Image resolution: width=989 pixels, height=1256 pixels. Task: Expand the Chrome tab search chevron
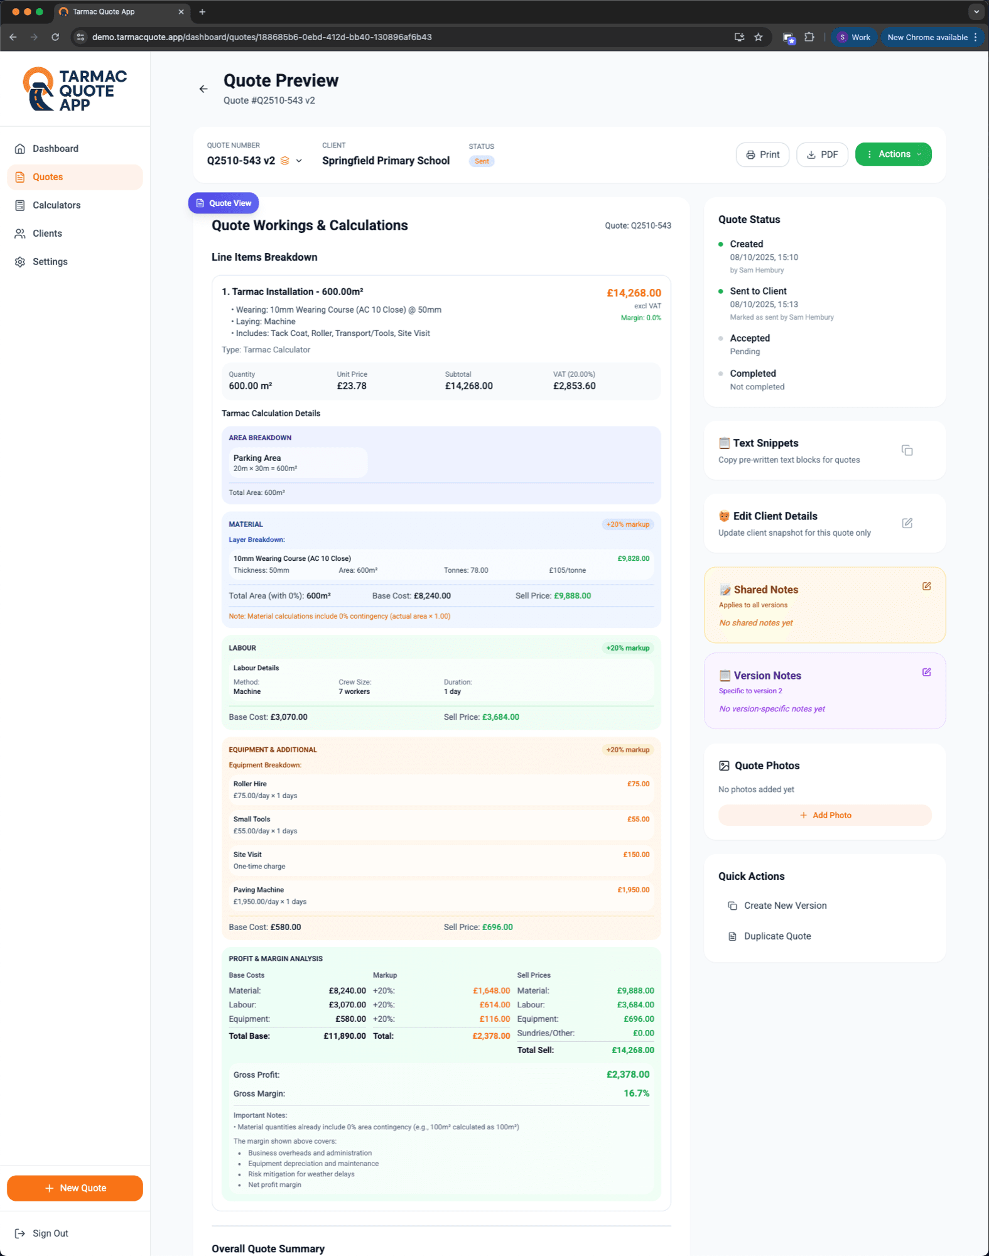tap(976, 11)
